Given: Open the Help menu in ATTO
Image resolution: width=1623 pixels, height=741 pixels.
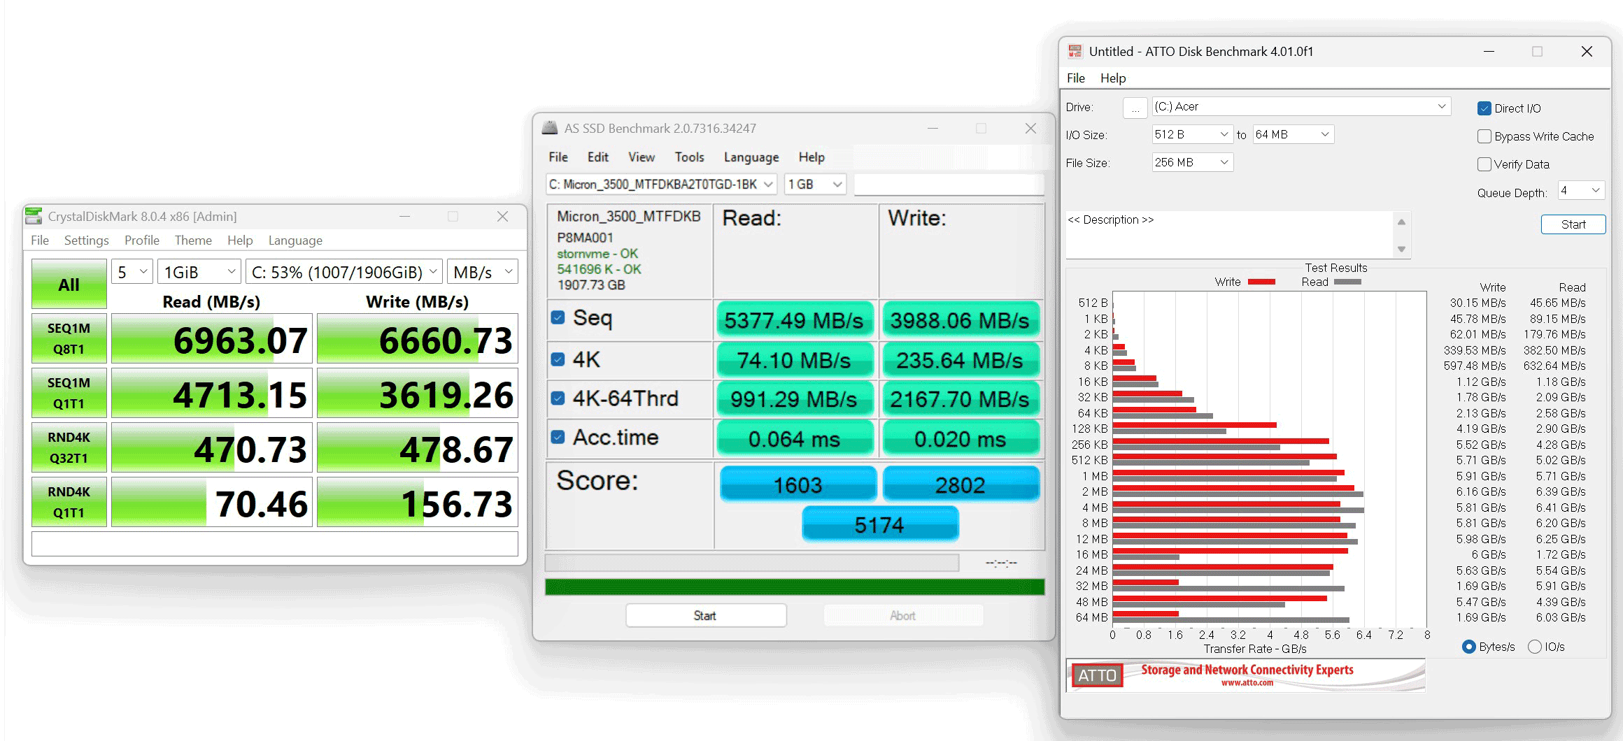Looking at the screenshot, I should pyautogui.click(x=1113, y=78).
